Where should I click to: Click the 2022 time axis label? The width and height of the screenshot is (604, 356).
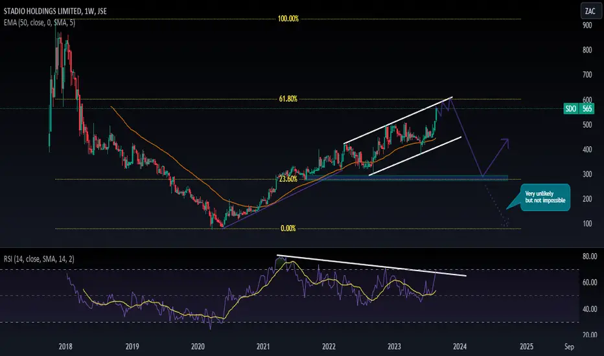pyautogui.click(x=329, y=346)
